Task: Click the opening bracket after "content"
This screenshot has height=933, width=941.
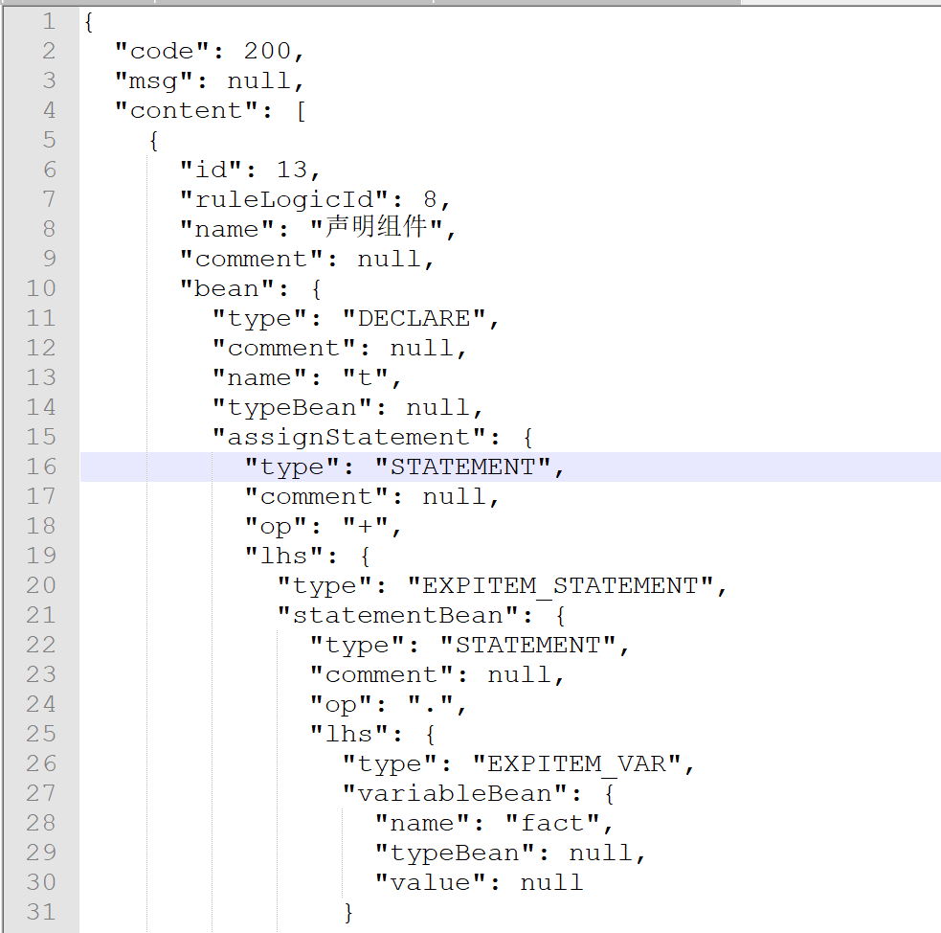Action: [x=301, y=110]
